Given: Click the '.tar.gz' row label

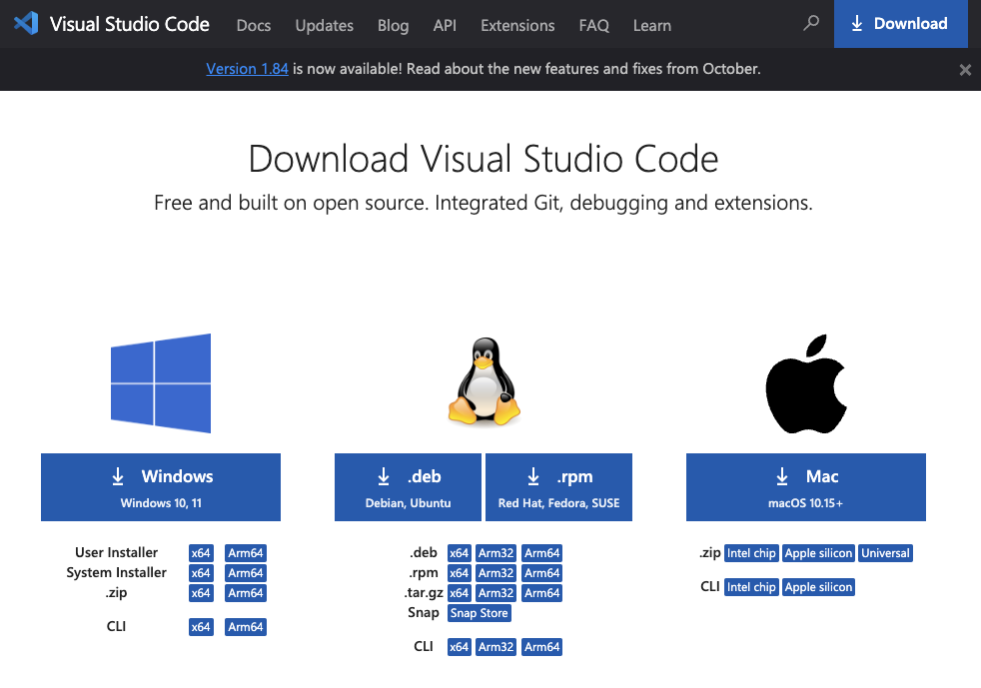Looking at the screenshot, I should 424,592.
